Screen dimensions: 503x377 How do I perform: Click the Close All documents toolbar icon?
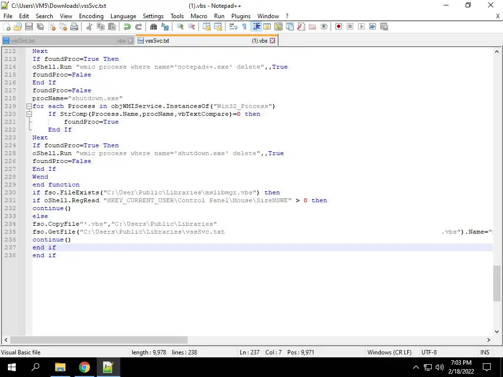coord(63,27)
